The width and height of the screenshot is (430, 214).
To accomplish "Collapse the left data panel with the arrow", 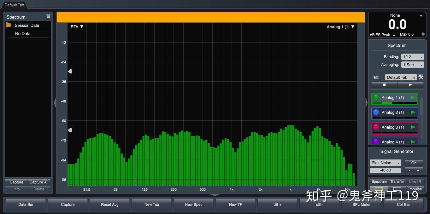I will (x=55, y=103).
